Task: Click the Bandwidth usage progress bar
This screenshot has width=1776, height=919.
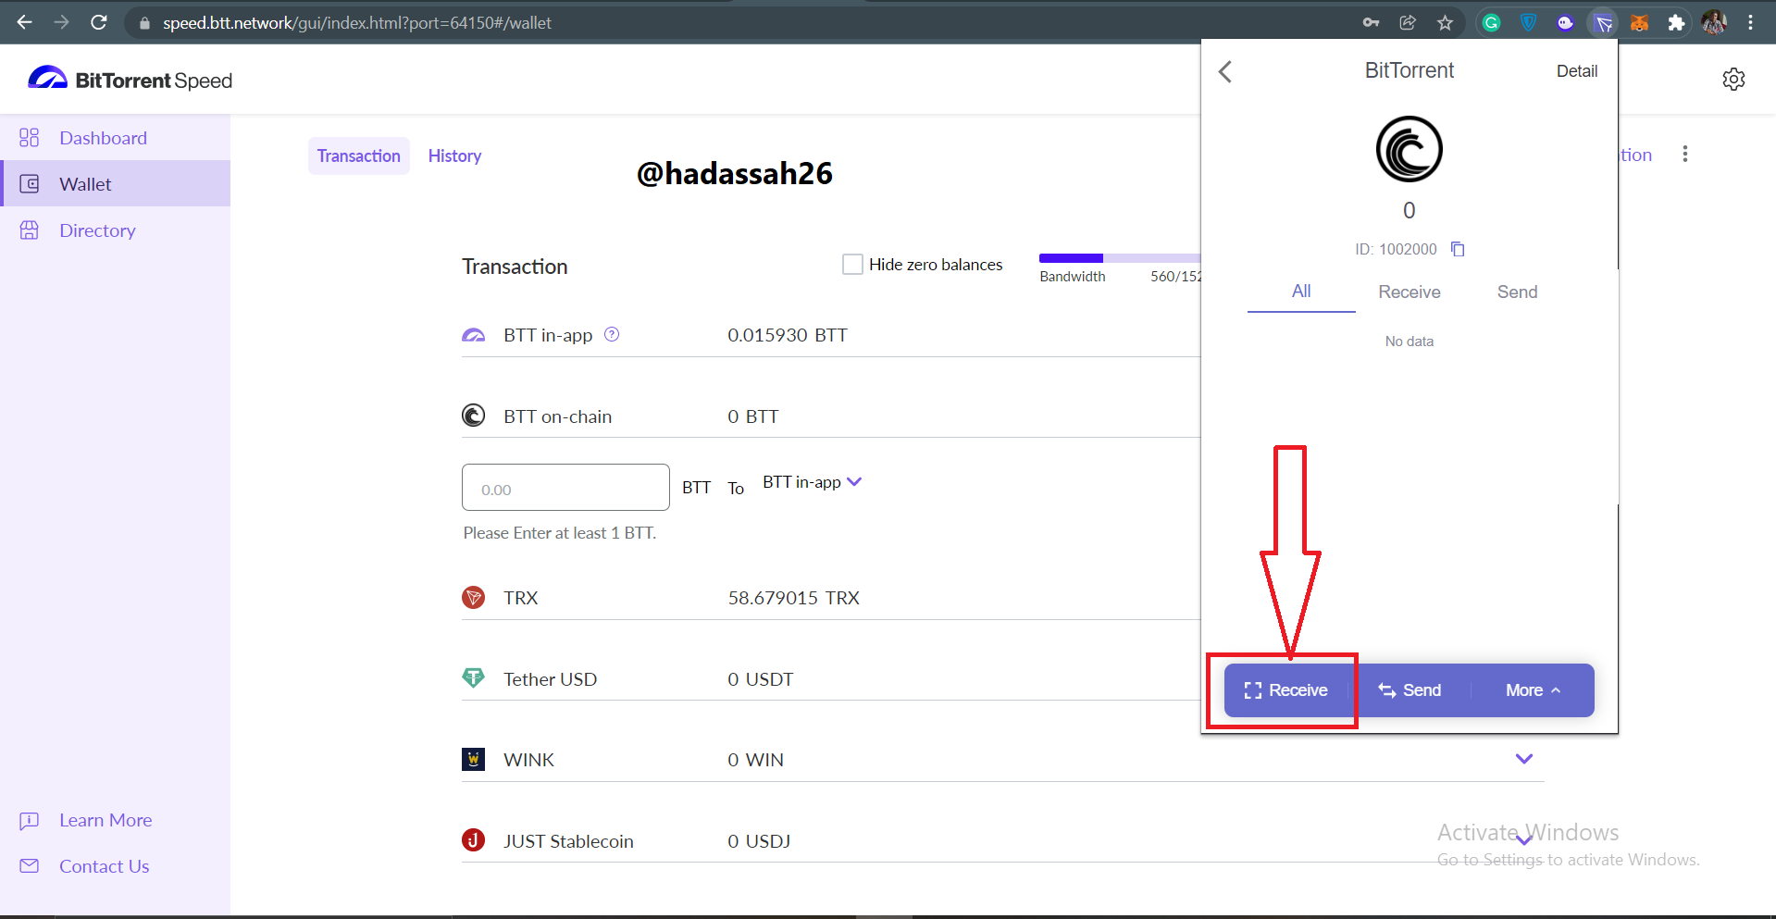Action: [1120, 258]
